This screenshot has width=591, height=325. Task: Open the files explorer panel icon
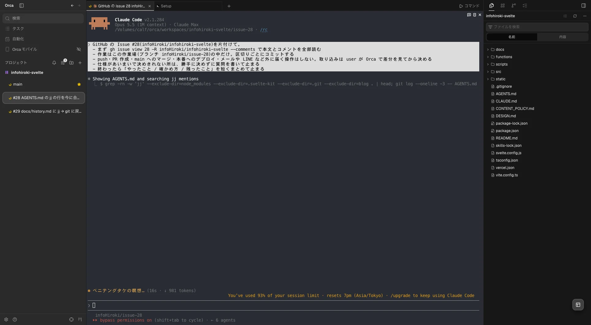492,6
